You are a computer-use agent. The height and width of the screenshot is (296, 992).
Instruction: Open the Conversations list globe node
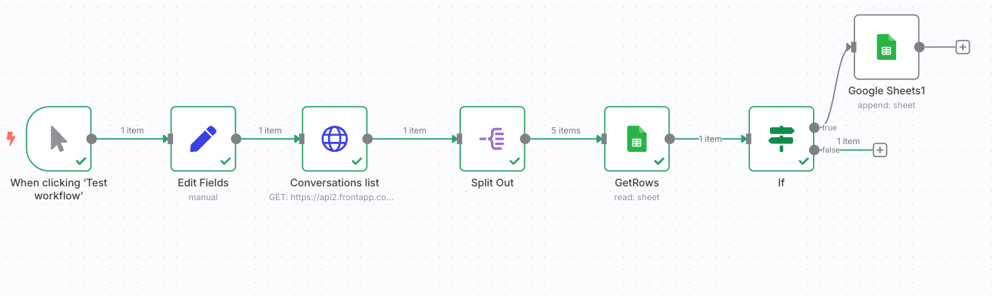coord(334,139)
